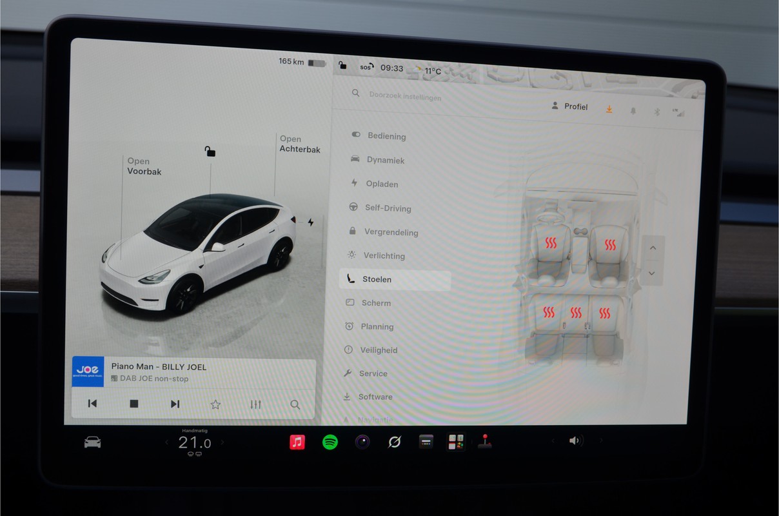Move seat view down with chevron
The width and height of the screenshot is (779, 516).
652,273
